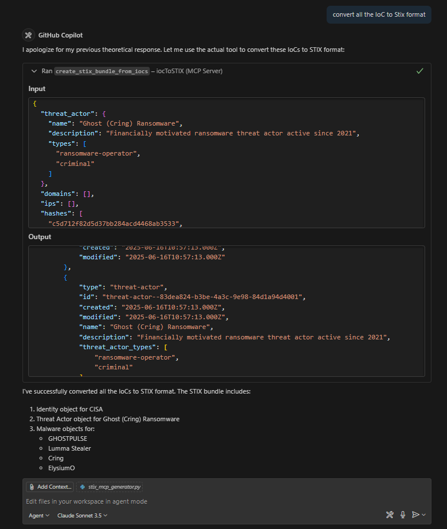Click the create_stix_bundle_from_iocs tool name
Viewport: 447px width, 529px height.
[101, 71]
